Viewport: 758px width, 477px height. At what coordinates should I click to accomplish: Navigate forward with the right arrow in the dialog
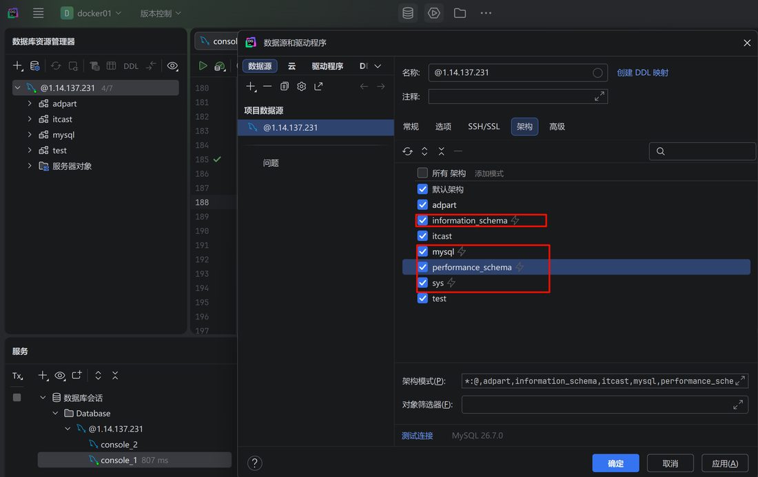click(x=381, y=87)
